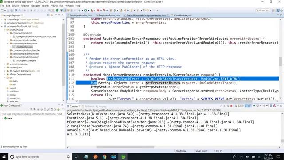This screenshot has width=284, height=160.
Task: Open the Window menu
Action: (69, 6)
